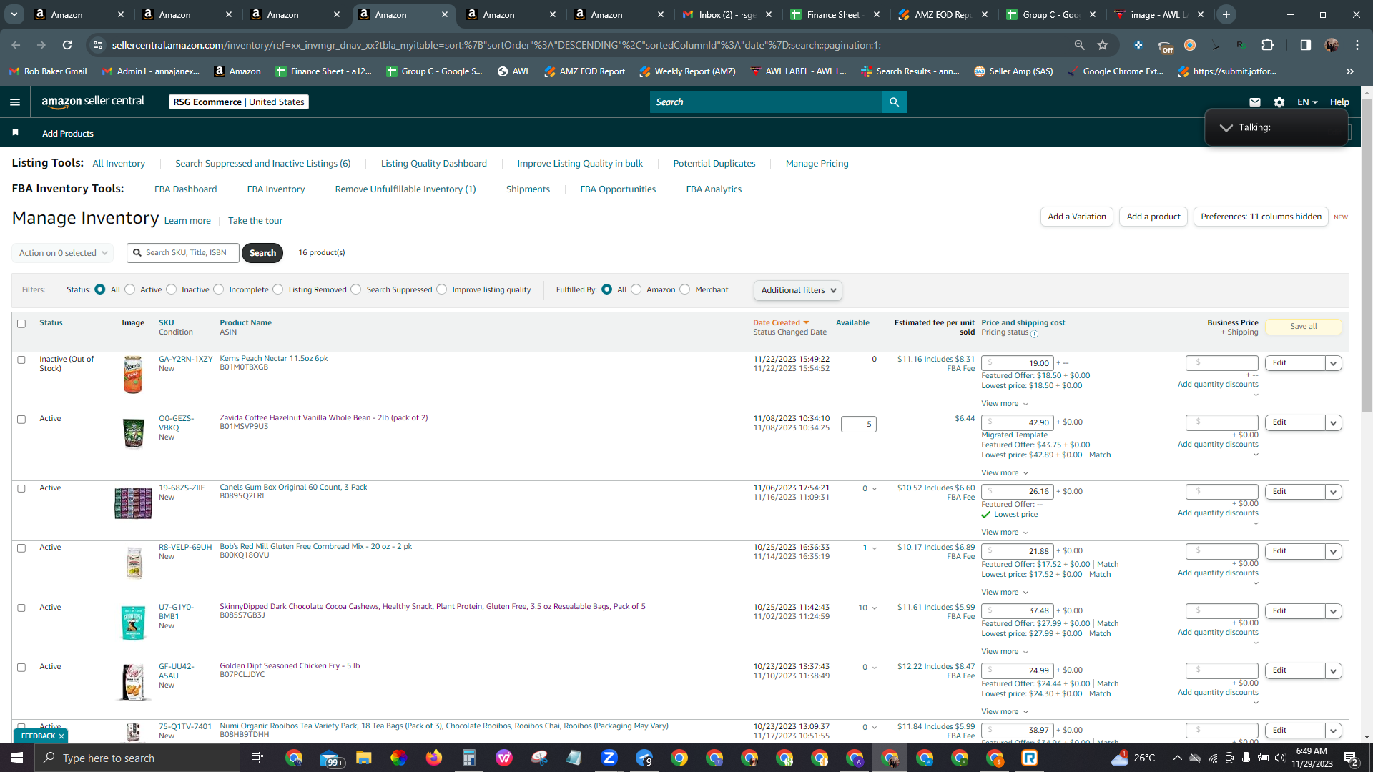Click the pricing status info icon
The image size is (1373, 772).
(x=1034, y=334)
